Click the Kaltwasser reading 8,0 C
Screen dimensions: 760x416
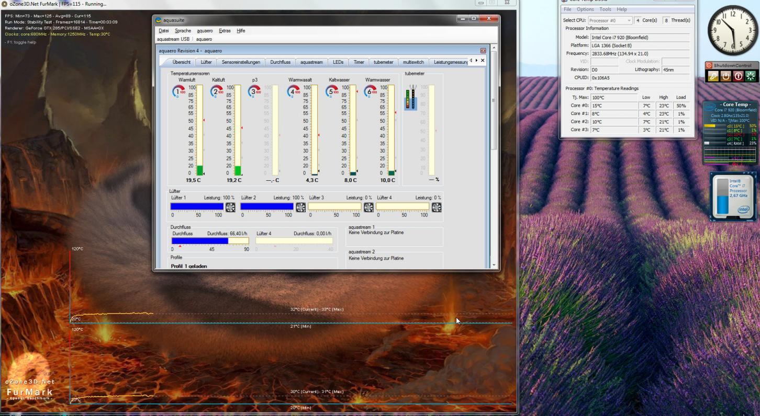point(350,180)
